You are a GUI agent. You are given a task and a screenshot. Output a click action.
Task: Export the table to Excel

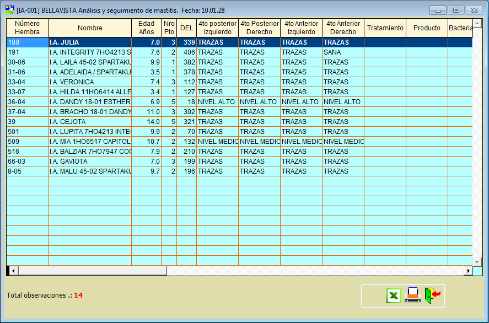[393, 296]
